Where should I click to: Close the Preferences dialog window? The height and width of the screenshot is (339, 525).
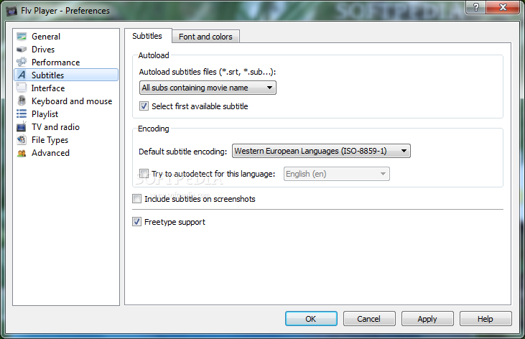pos(503,7)
